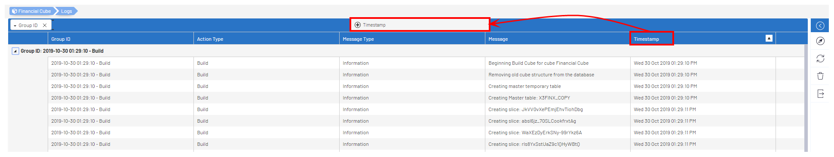Toggle sort arrow on Timestamp column
The width and height of the screenshot is (834, 157).
click(769, 38)
